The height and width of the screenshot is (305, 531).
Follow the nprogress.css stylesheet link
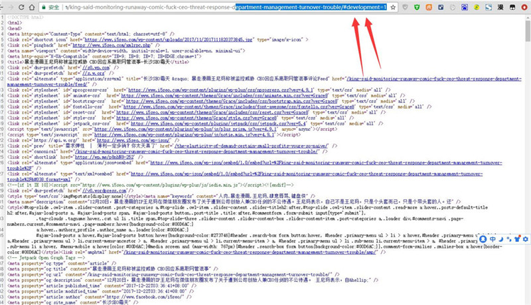pyautogui.click(x=221, y=90)
